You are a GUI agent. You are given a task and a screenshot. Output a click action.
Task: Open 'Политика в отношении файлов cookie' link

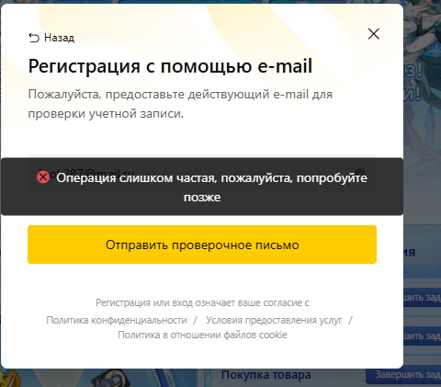(x=202, y=335)
